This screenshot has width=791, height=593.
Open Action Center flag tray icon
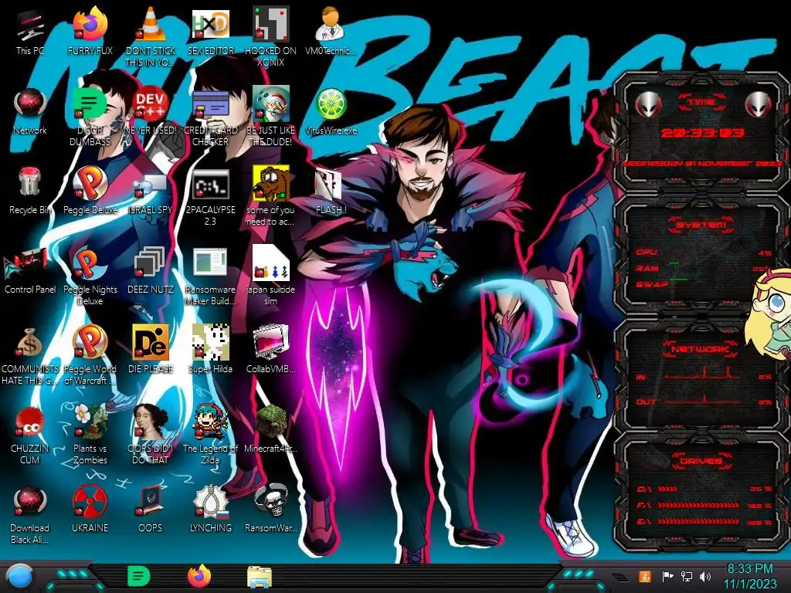(667, 576)
